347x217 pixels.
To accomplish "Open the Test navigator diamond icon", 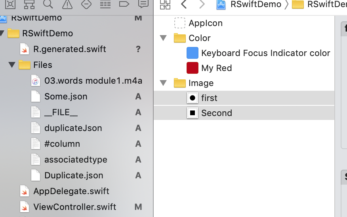I will (x=86, y=4).
